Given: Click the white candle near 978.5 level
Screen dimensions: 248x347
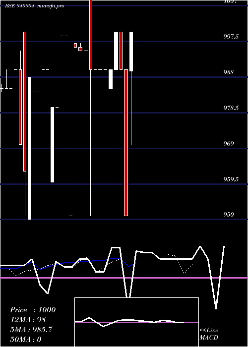Looking at the screenshot, I should pos(52,145).
